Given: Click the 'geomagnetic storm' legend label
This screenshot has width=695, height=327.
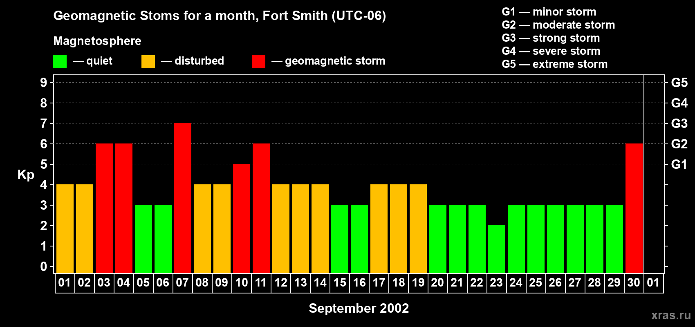Looking at the screenshot, I should point(335,61).
